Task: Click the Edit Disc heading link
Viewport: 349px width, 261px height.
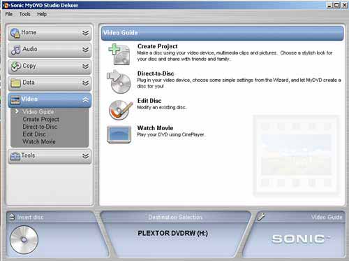Action: point(149,101)
